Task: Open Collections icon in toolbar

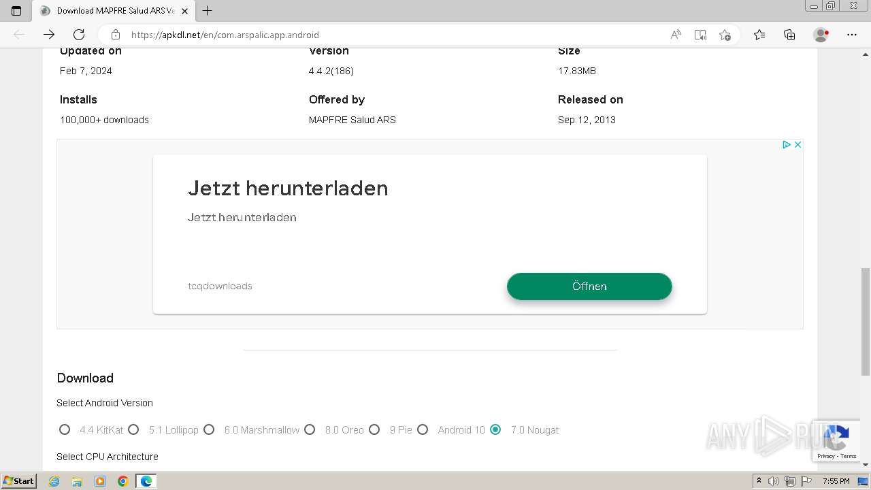Action: click(x=789, y=35)
